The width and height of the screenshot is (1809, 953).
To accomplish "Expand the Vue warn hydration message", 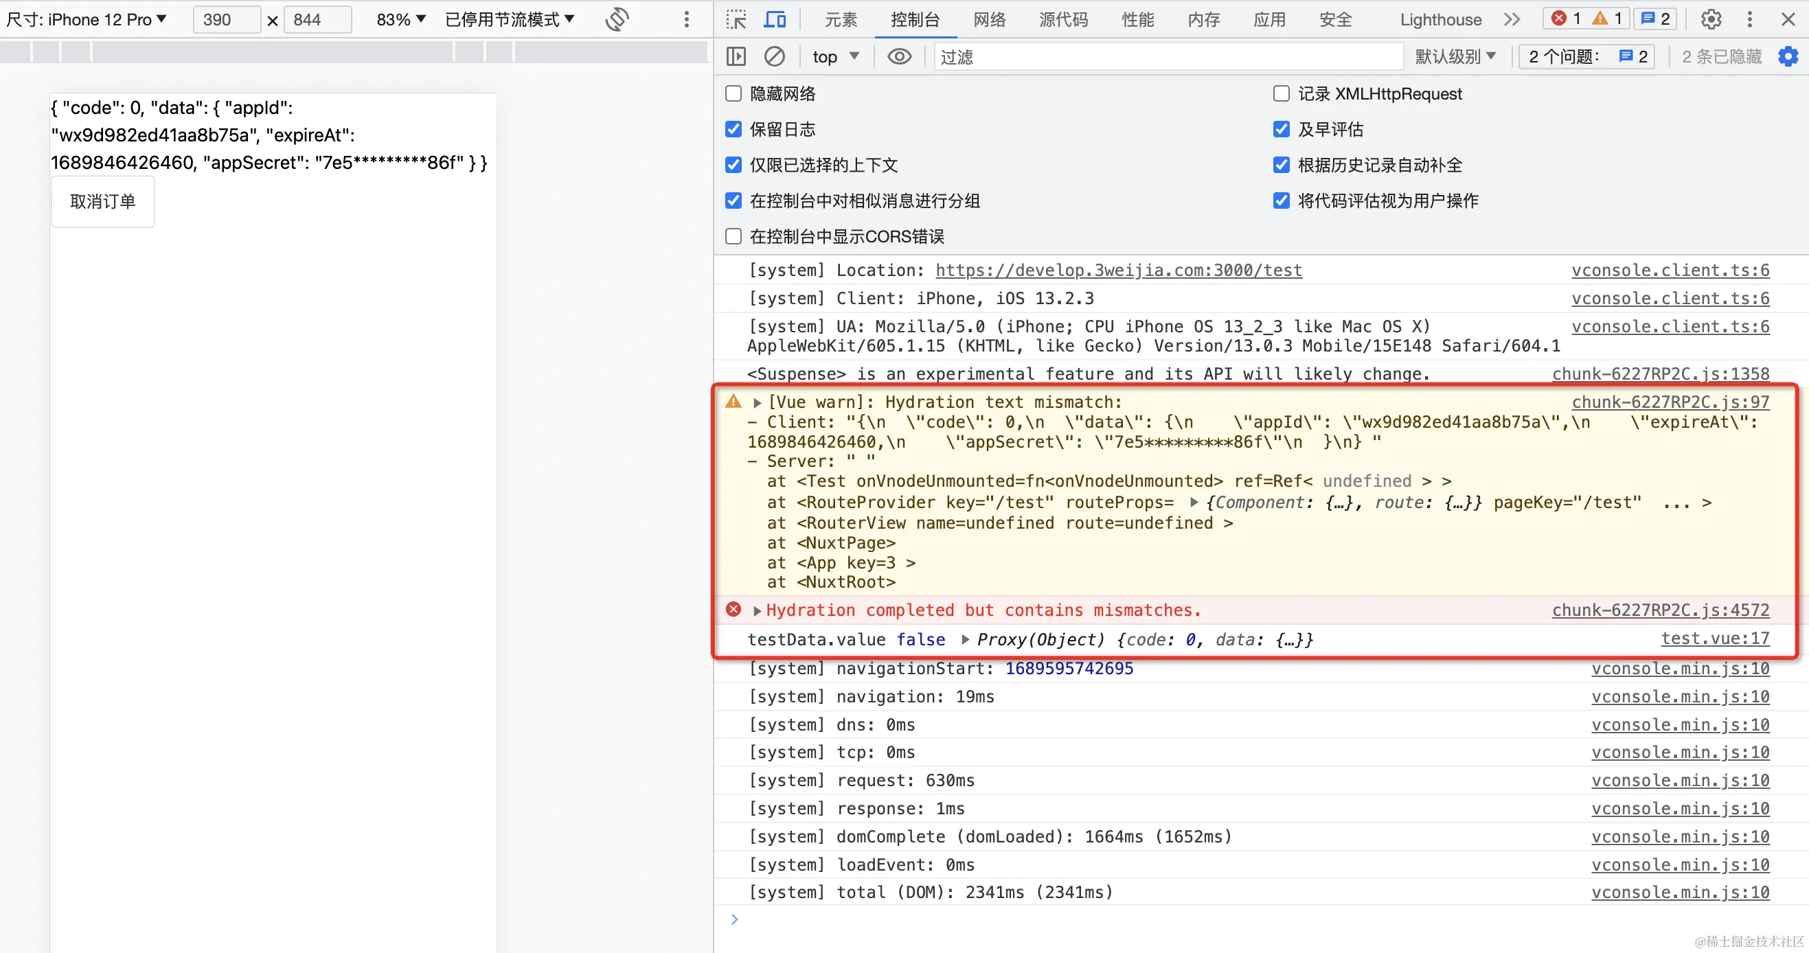I will (757, 402).
